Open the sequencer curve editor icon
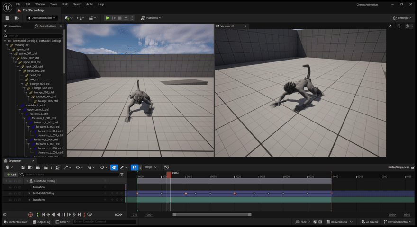 pyautogui.click(x=166, y=167)
